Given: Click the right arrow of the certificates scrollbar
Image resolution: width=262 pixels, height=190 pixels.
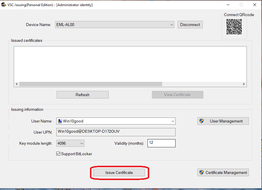Looking at the screenshot, I should (x=244, y=84).
